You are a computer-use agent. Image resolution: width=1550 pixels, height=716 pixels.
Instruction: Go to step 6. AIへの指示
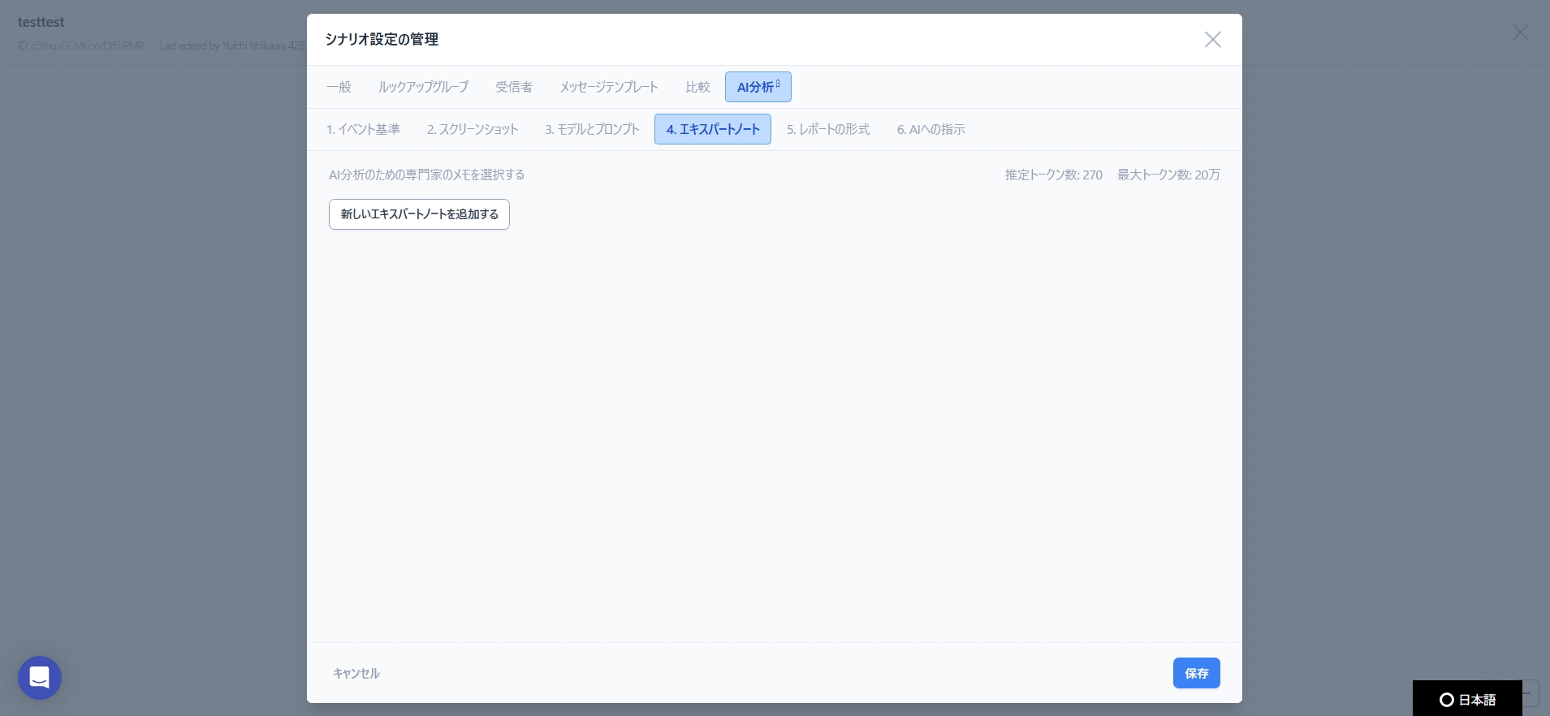(x=930, y=130)
